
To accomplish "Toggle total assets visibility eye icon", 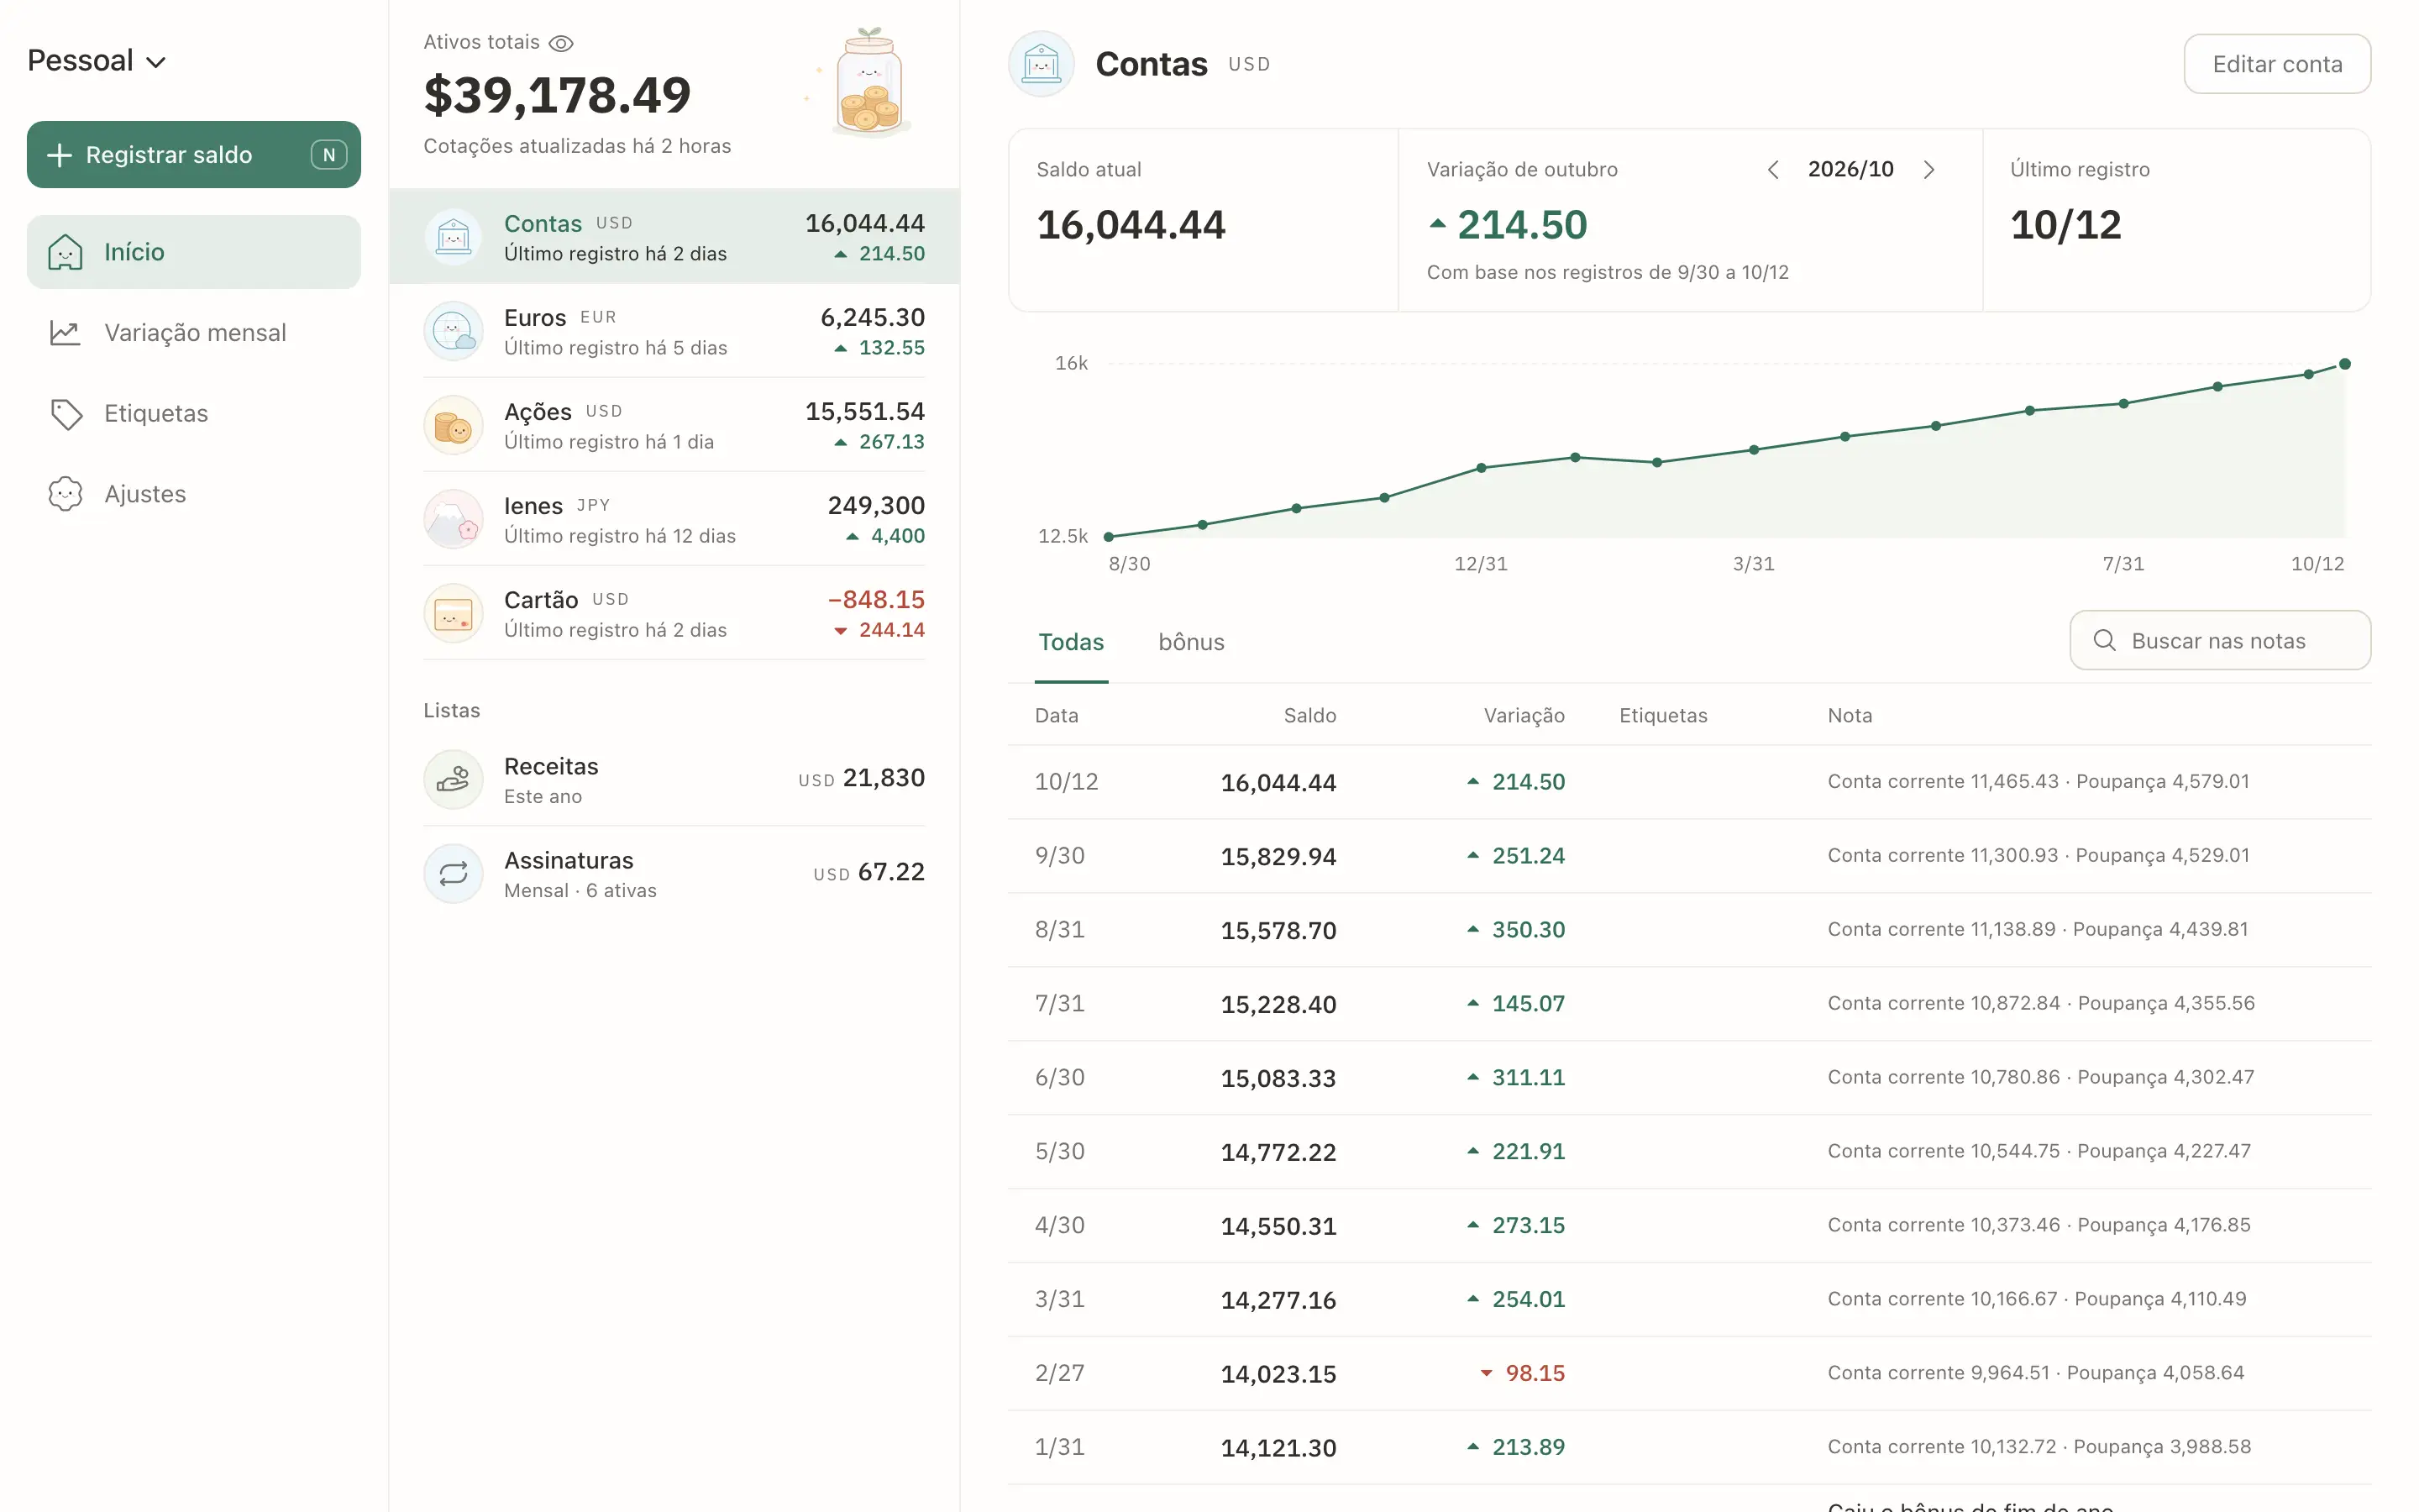I will [561, 43].
